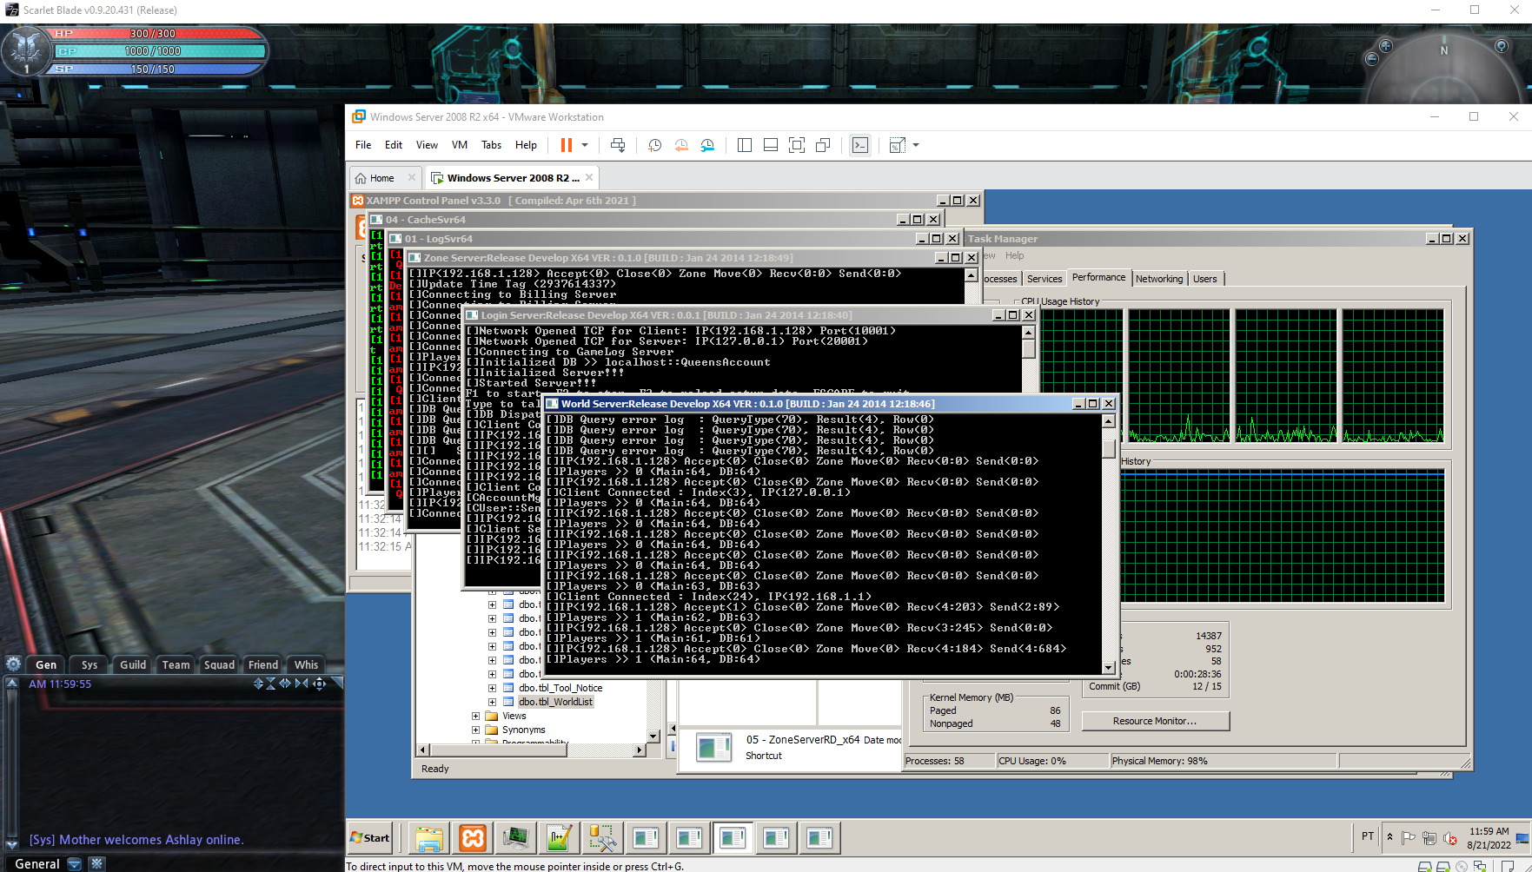Show hidden guest system tray icons
1532x872 pixels.
pyautogui.click(x=1389, y=837)
